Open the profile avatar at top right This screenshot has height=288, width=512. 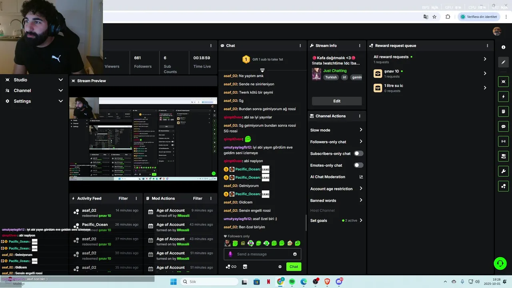tap(497, 32)
